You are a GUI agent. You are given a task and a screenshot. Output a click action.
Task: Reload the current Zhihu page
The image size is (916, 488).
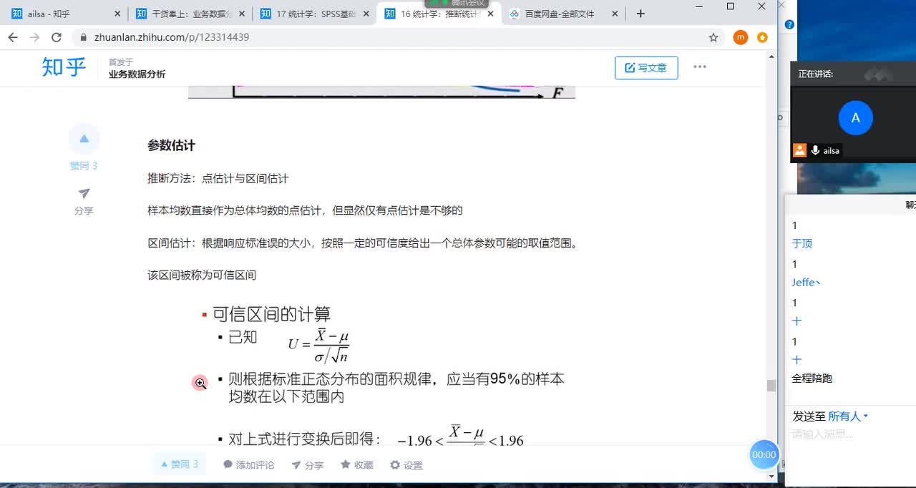[56, 37]
